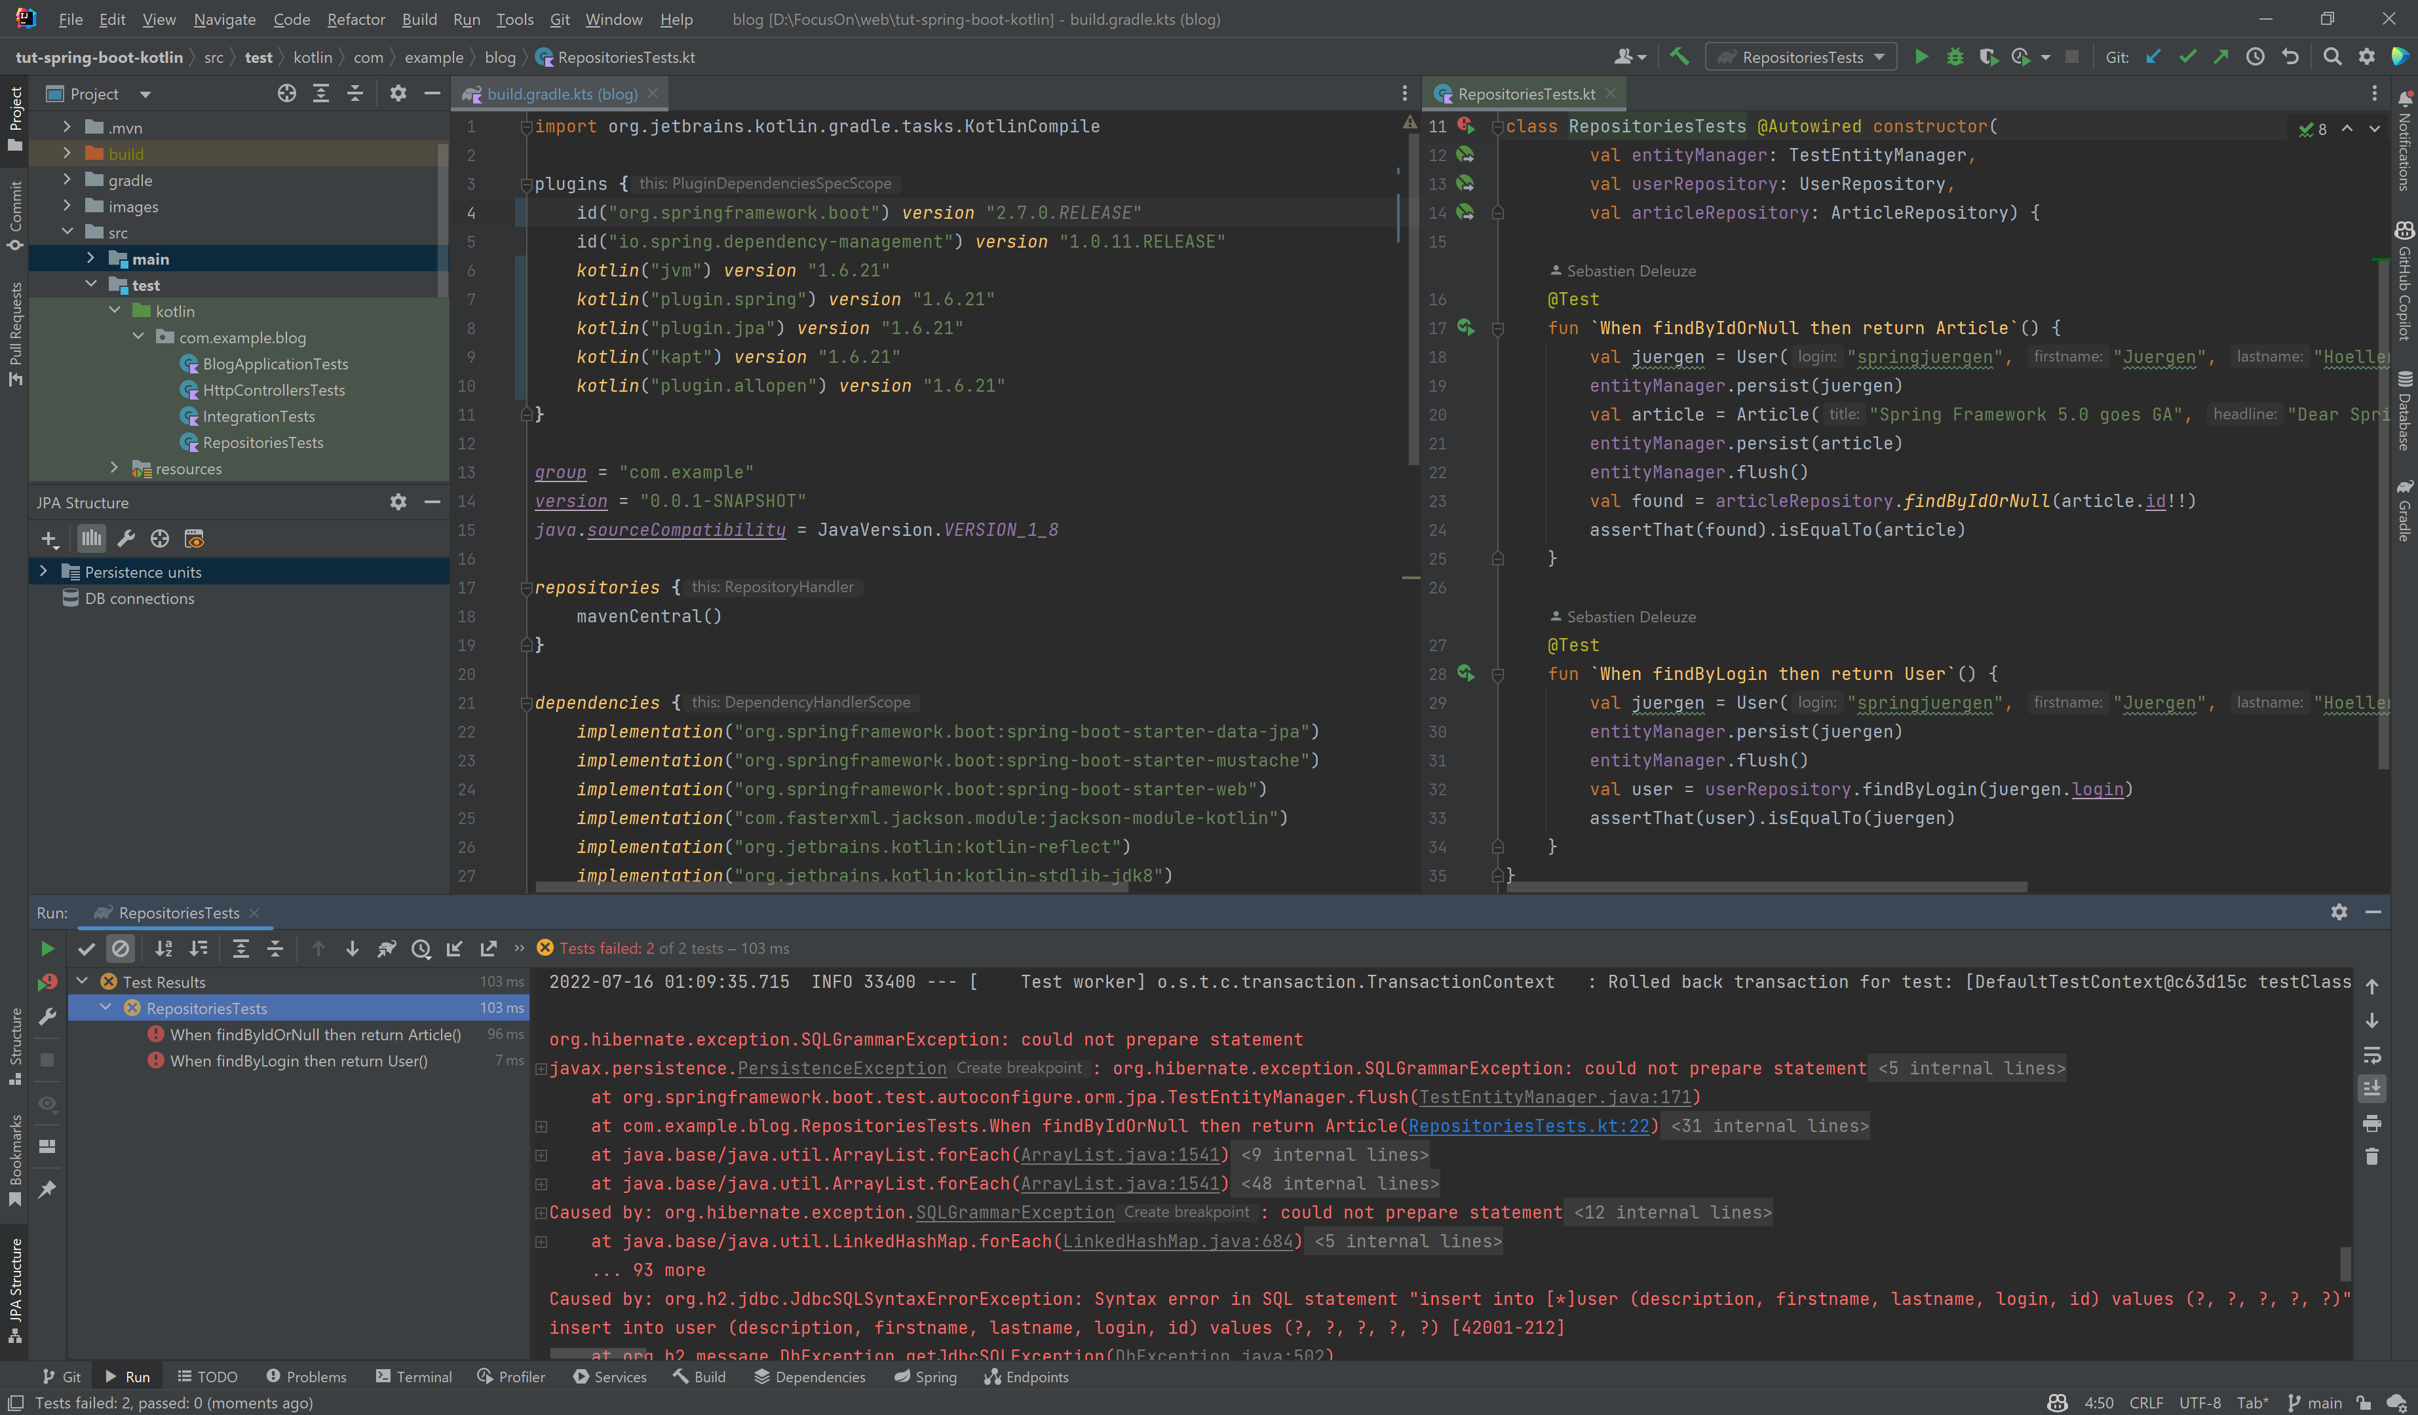This screenshot has height=1415, width=2418.
Task: Run RepositoriesTests with Coverage
Action: tap(1988, 58)
